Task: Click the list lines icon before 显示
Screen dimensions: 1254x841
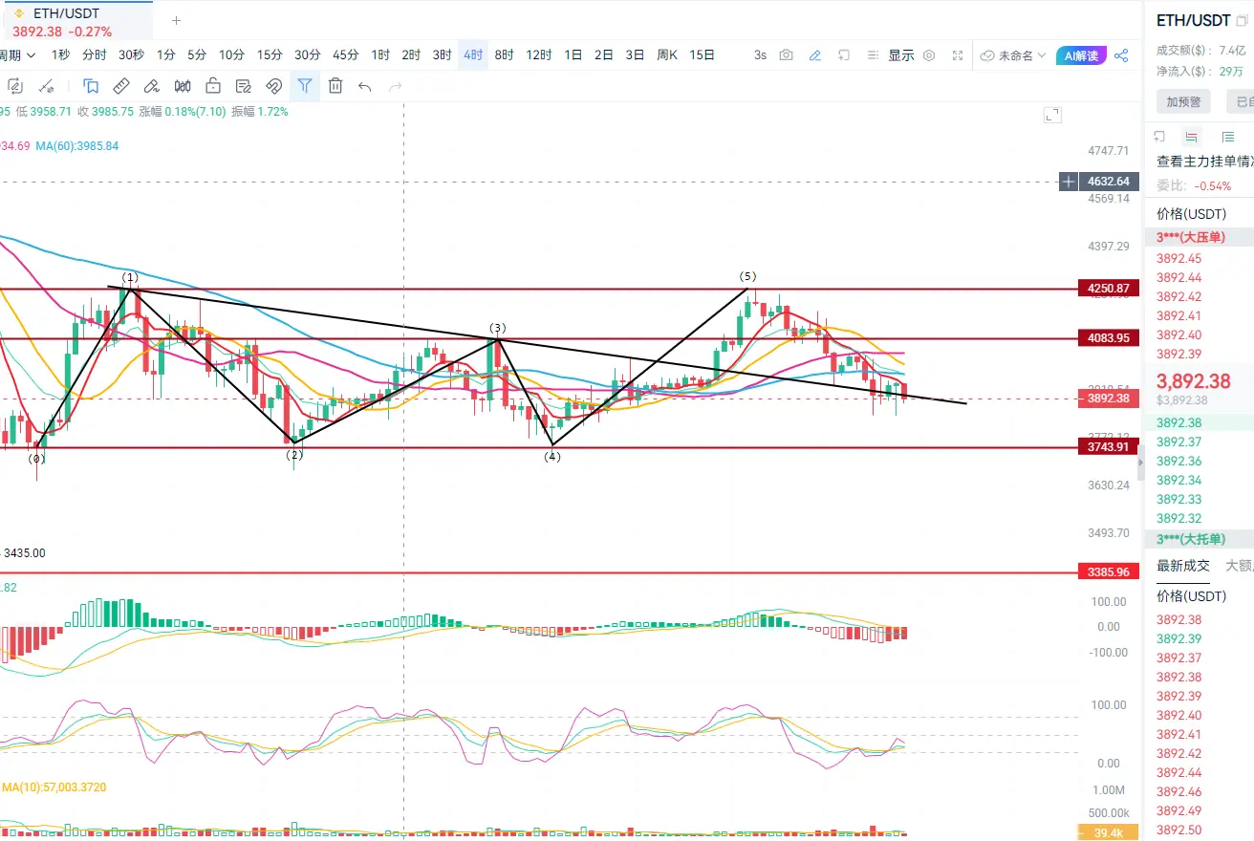Action: pyautogui.click(x=873, y=55)
